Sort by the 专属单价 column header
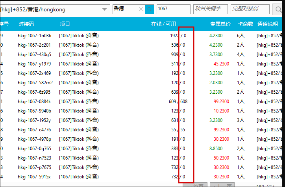Viewport: 285px width, 187px height. click(220, 24)
